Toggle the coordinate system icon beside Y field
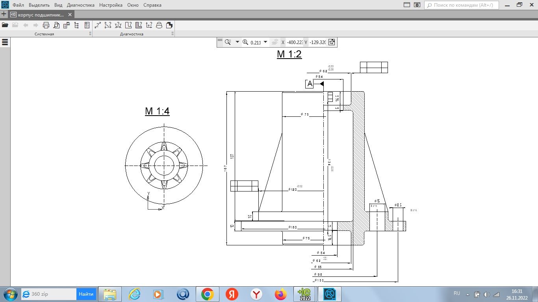The width and height of the screenshot is (538, 302). (x=332, y=42)
